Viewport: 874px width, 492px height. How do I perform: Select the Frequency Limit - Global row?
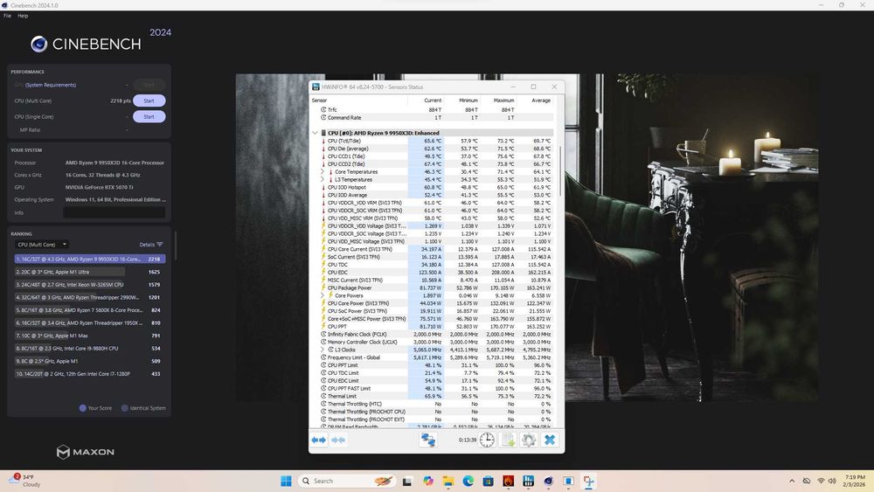pyautogui.click(x=433, y=357)
